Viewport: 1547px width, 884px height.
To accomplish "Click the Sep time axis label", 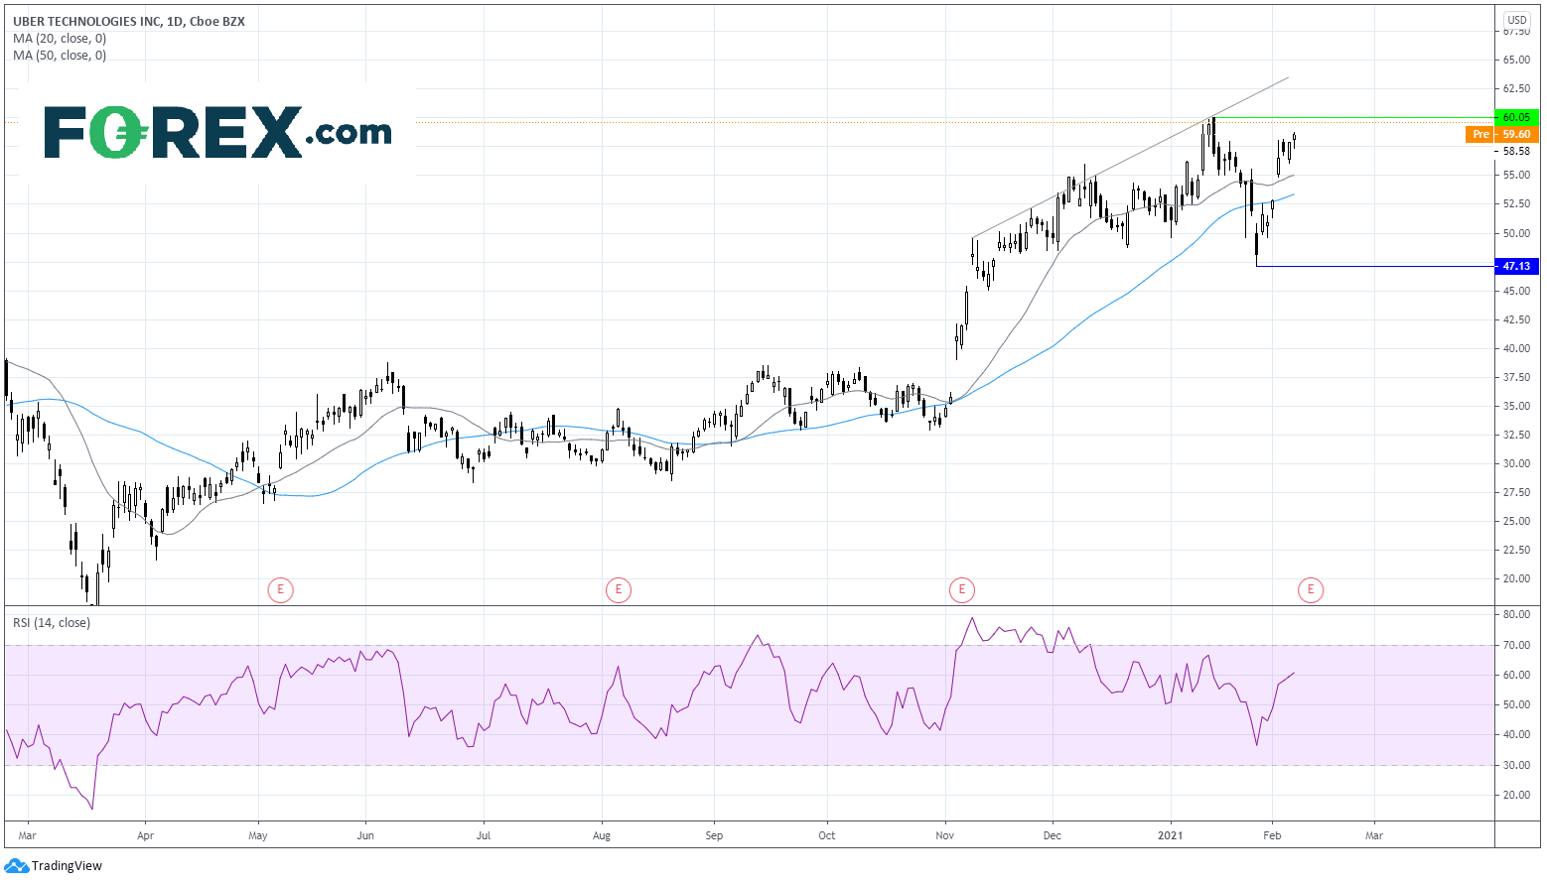I will [714, 835].
